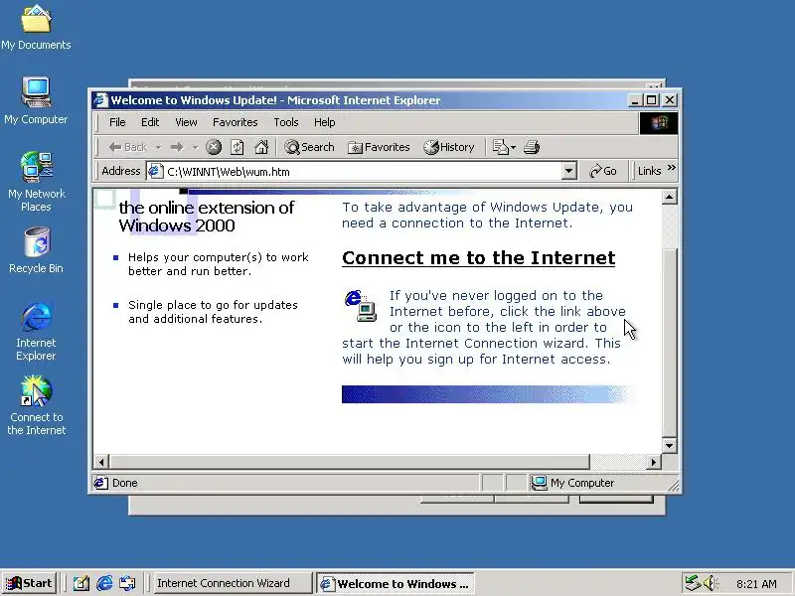Launch Outlook Express from quick launch
Screen dimensions: 795x596
point(127,583)
